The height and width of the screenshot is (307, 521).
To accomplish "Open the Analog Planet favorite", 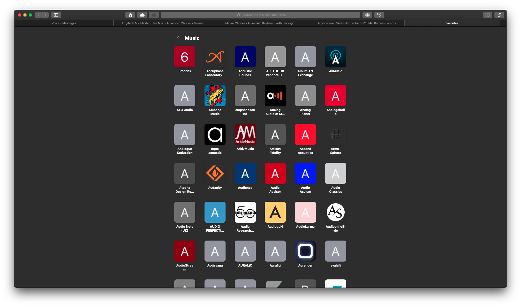I will coord(305,96).
